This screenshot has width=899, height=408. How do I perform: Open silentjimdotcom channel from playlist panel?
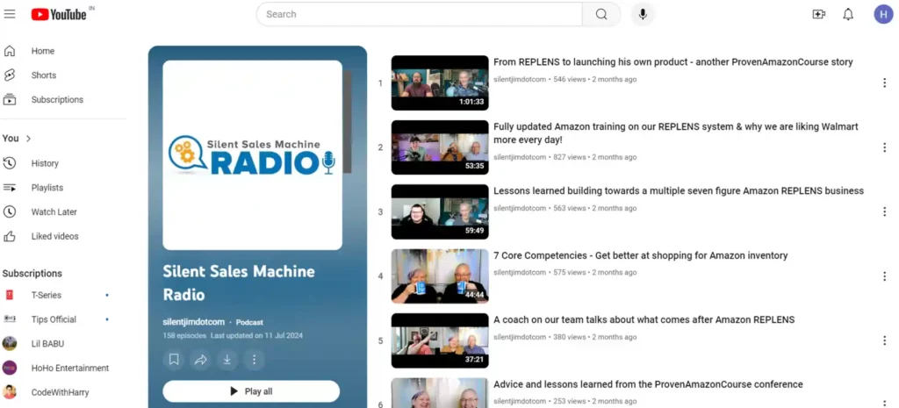pos(194,322)
